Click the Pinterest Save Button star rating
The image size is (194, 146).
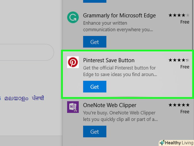click(179, 60)
